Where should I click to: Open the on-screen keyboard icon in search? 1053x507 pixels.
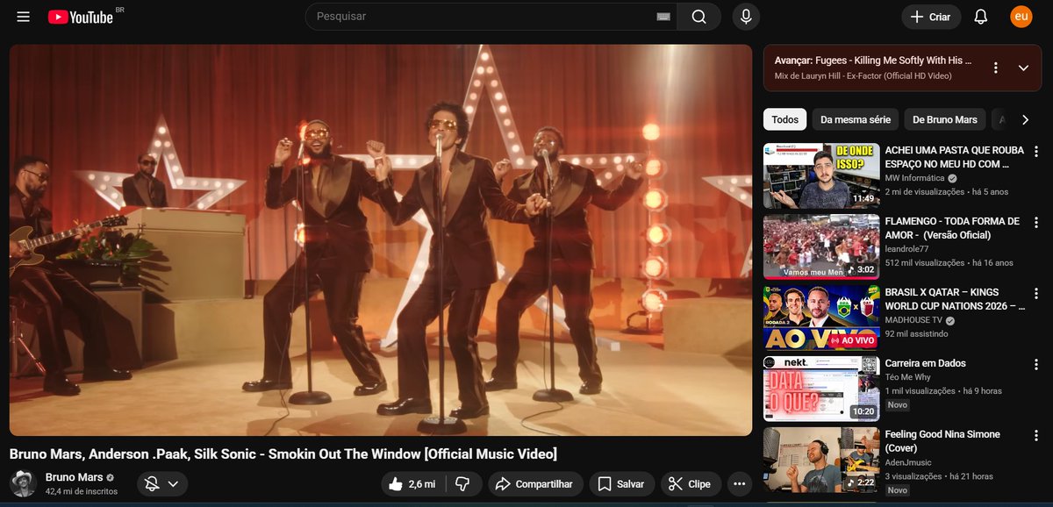[663, 17]
